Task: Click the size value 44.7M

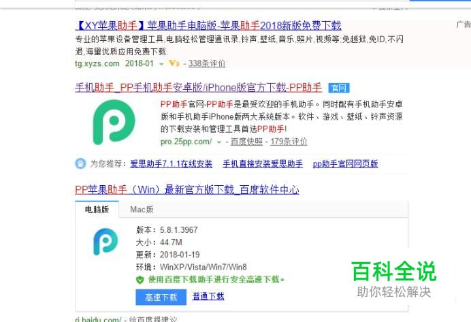Action: [x=171, y=242]
